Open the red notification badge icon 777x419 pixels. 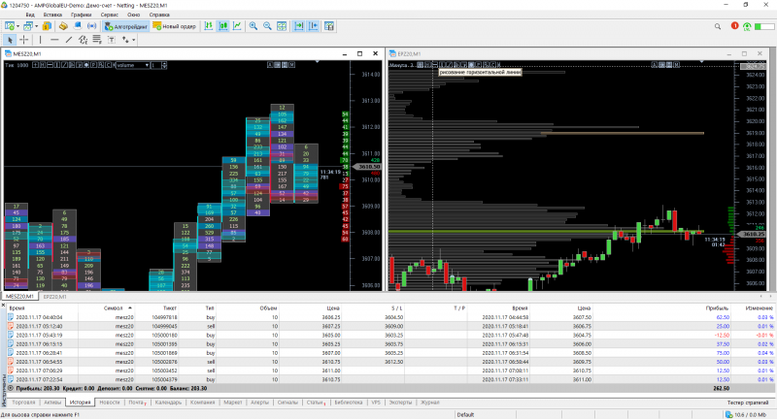pos(734,26)
